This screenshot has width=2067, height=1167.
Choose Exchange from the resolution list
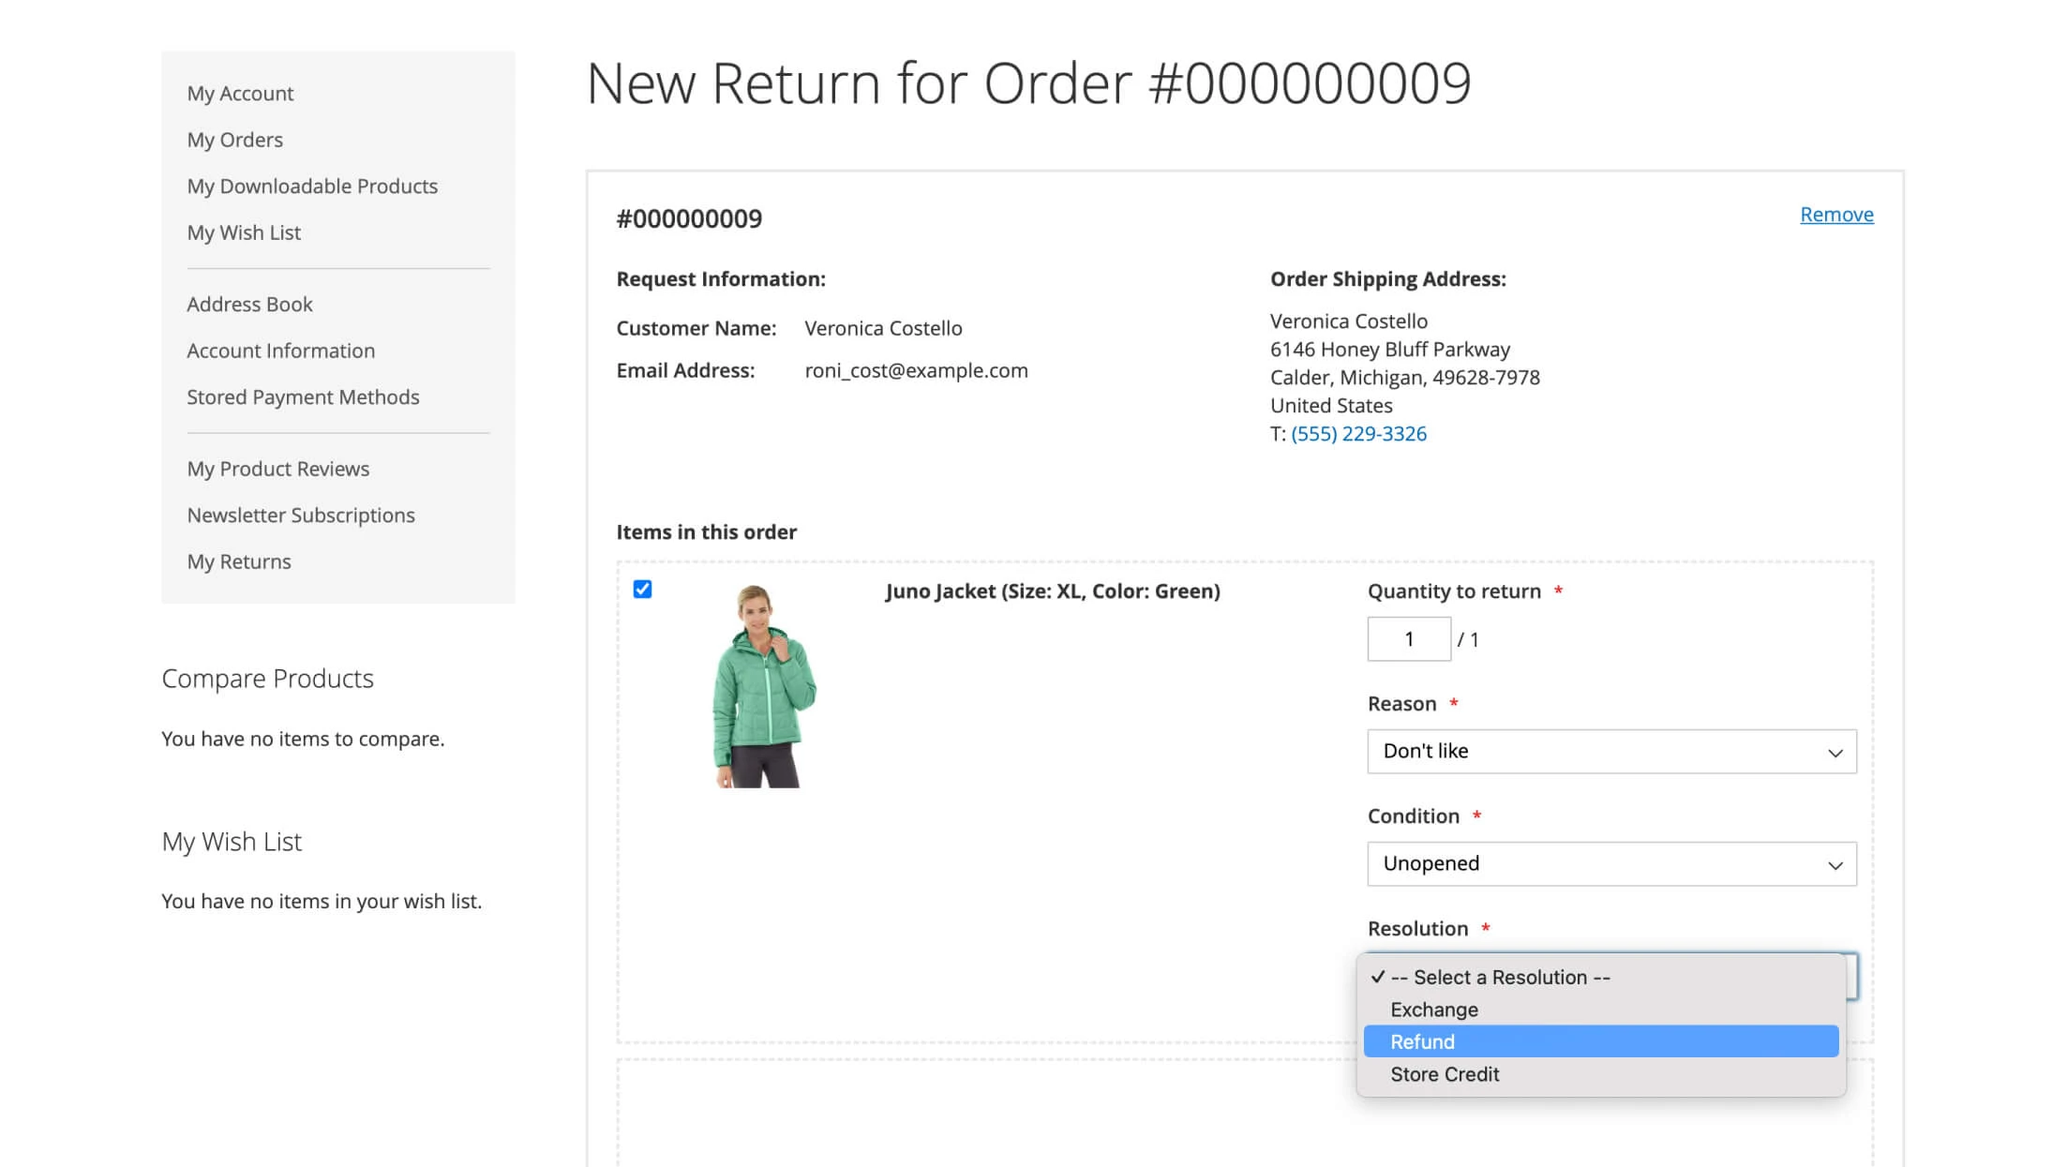tap(1433, 1009)
